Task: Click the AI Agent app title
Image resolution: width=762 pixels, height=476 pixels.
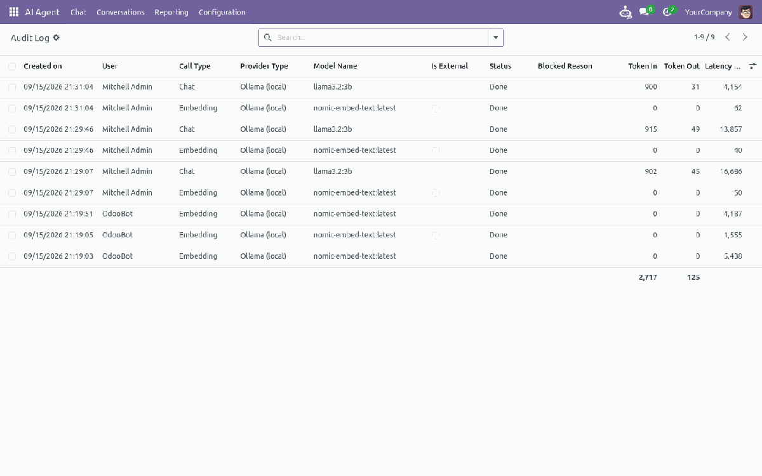Action: (x=43, y=12)
